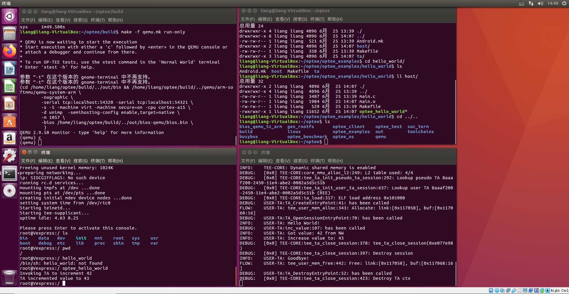Click the VirtualBox USB devices status icon

(514, 290)
